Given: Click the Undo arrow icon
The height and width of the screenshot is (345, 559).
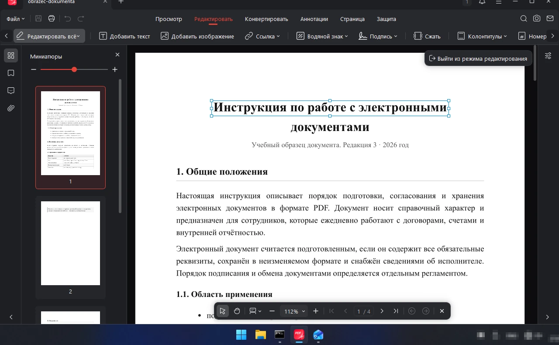Looking at the screenshot, I should coord(67,19).
